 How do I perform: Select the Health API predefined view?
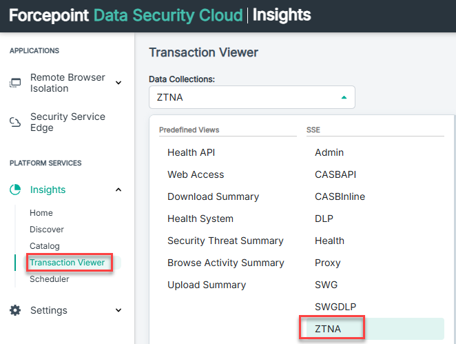coord(191,152)
